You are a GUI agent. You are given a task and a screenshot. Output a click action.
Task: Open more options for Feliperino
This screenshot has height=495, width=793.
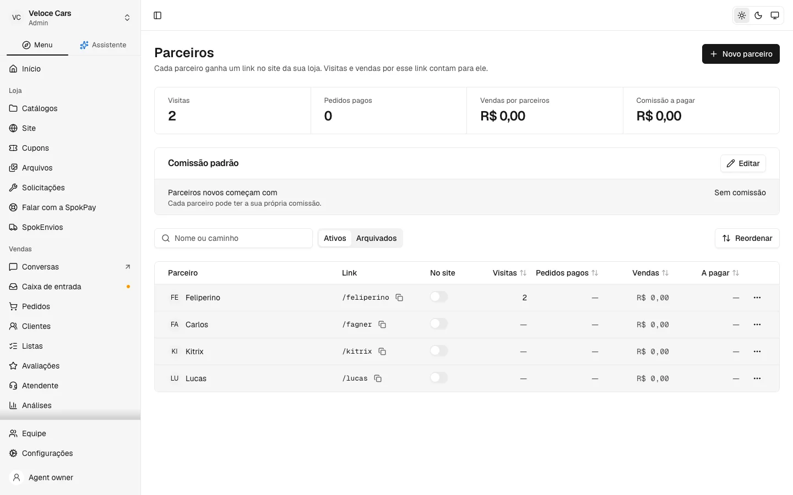757,298
